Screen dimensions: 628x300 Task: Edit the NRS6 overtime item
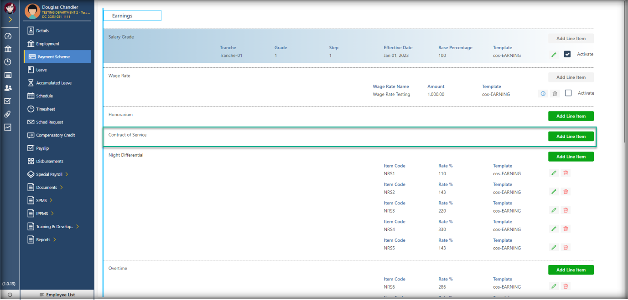coord(554,286)
